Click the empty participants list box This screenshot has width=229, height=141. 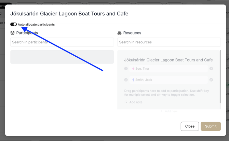62,57
